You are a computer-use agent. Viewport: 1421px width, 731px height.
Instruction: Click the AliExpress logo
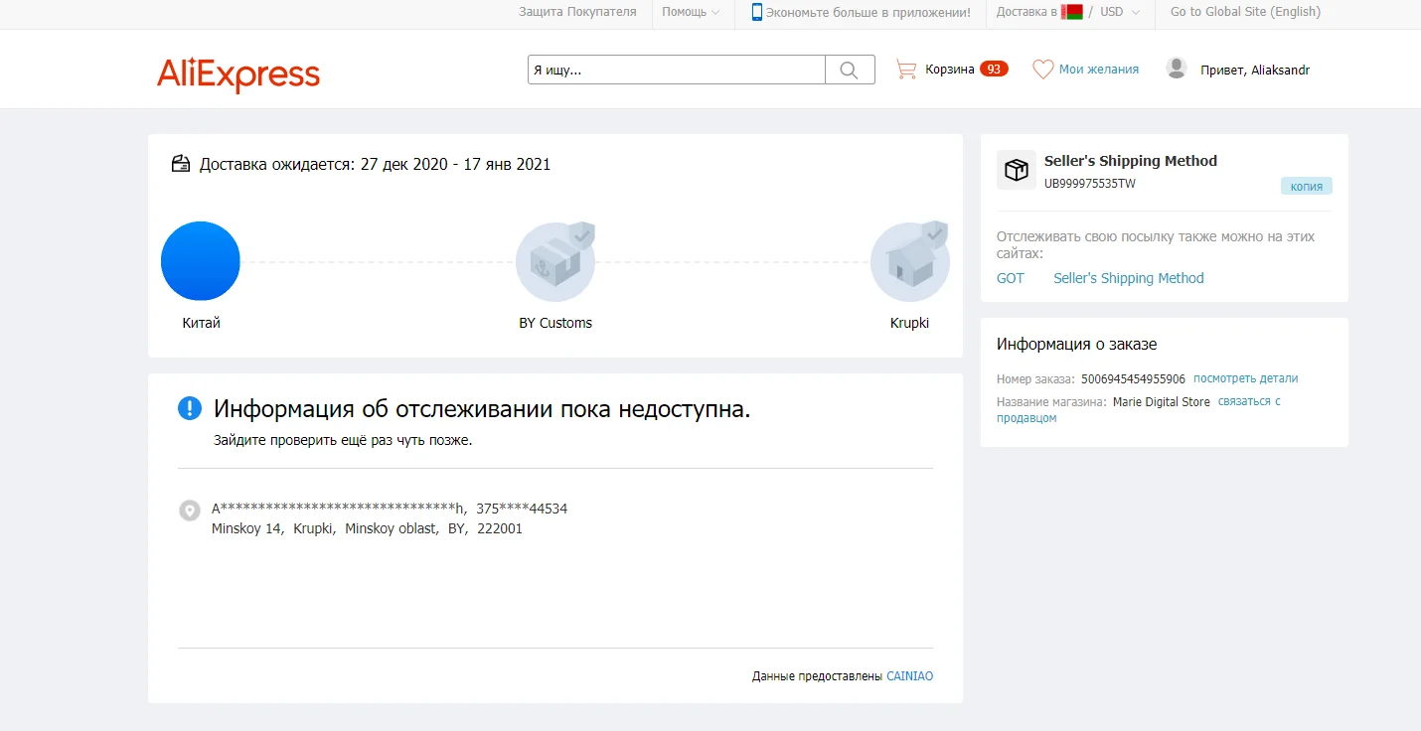click(x=238, y=74)
